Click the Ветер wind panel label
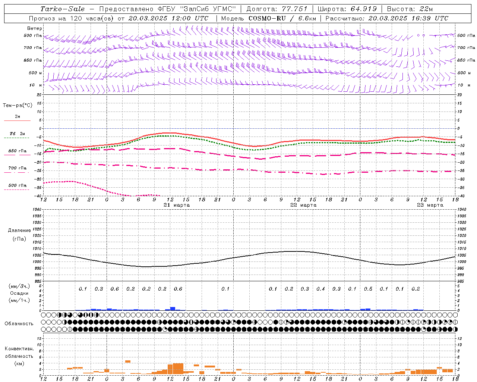This screenshot has width=477, height=382. (x=35, y=28)
